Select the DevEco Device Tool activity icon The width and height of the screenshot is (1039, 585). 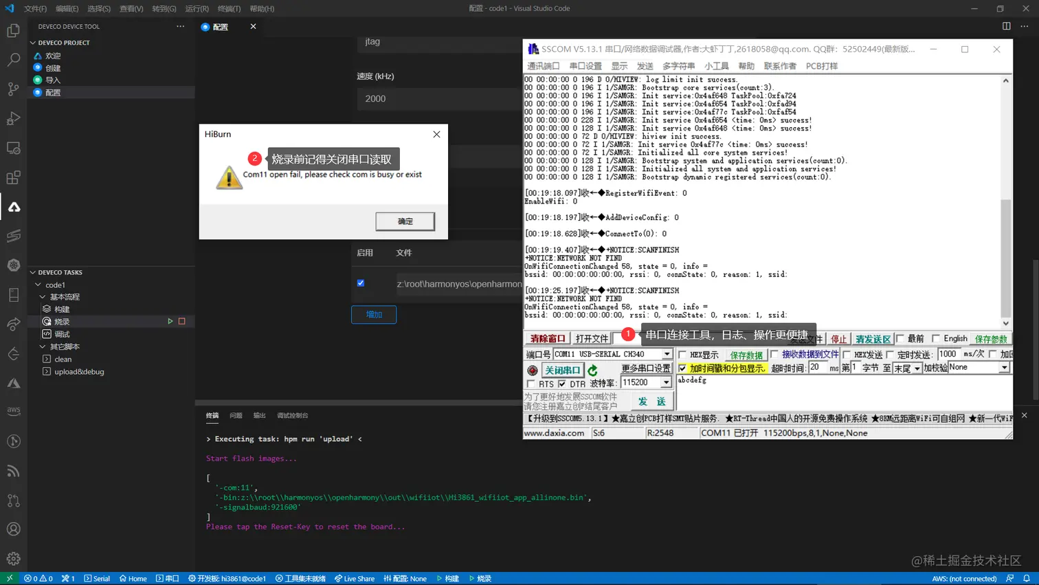point(13,207)
